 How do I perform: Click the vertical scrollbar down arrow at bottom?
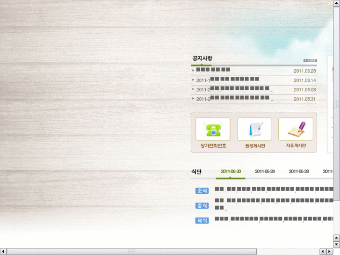tap(337, 245)
